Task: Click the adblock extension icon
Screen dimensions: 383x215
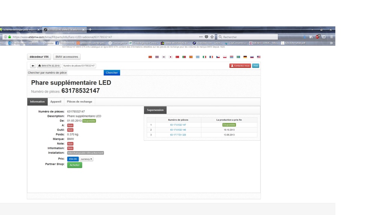Action: [x=318, y=37]
